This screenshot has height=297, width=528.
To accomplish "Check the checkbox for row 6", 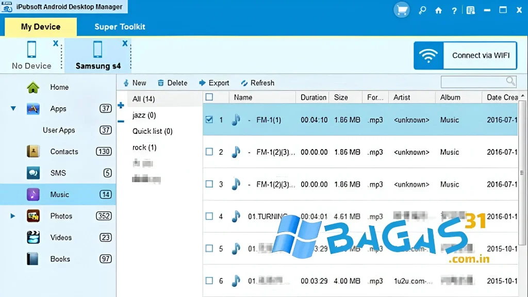I will click(209, 280).
